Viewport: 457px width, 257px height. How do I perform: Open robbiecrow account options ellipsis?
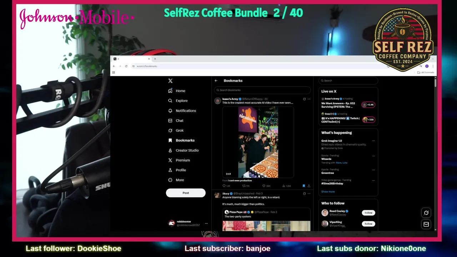coord(206,223)
